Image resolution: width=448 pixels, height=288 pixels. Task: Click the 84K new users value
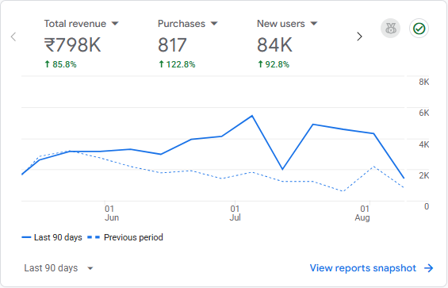tap(274, 45)
